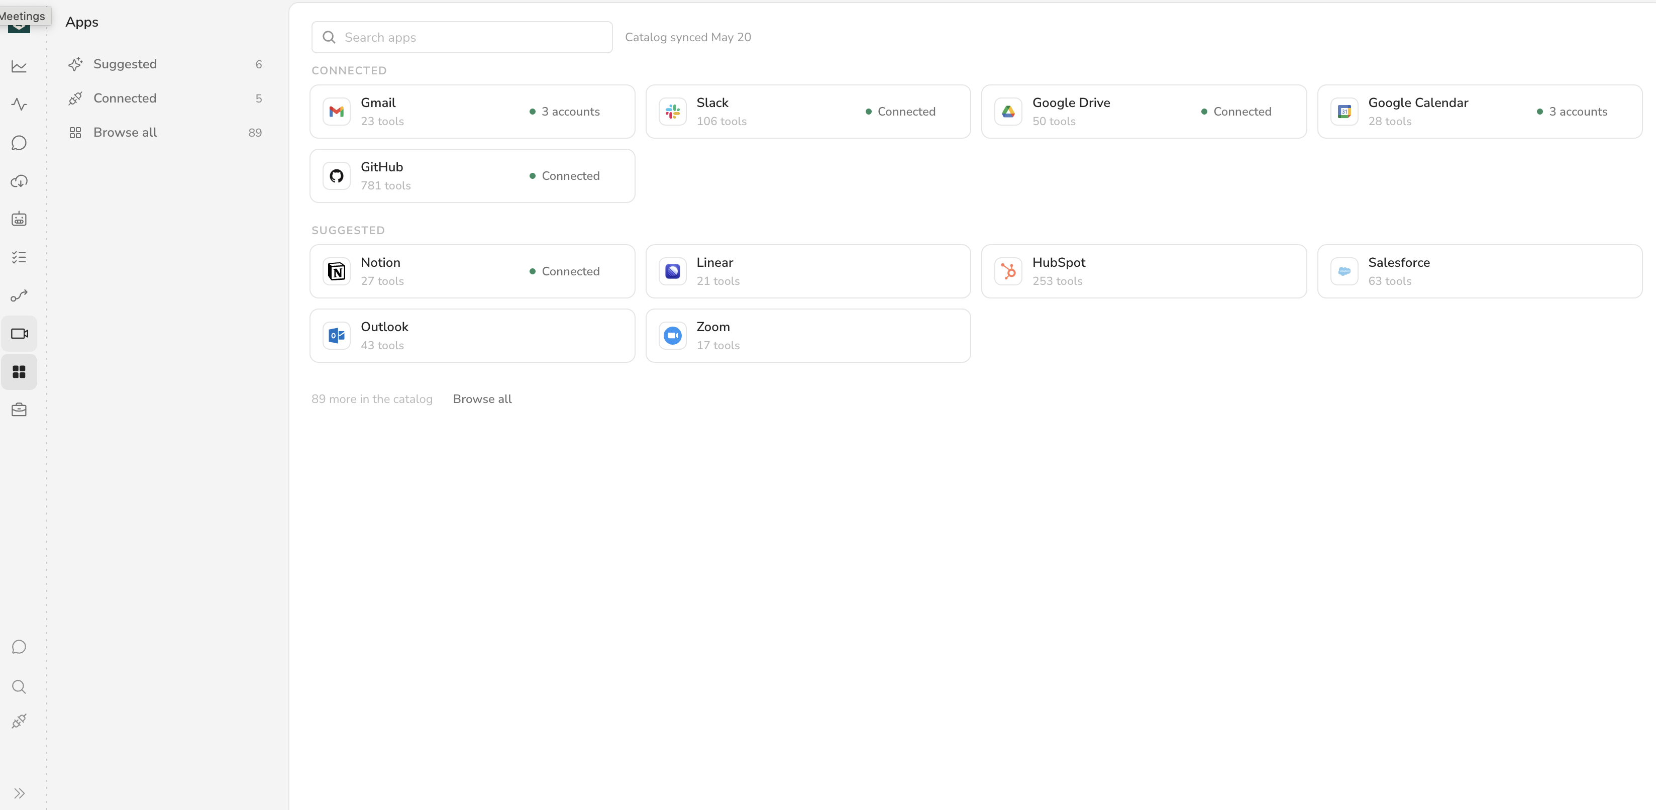Click the Browse all grid icon in menu

click(75, 133)
